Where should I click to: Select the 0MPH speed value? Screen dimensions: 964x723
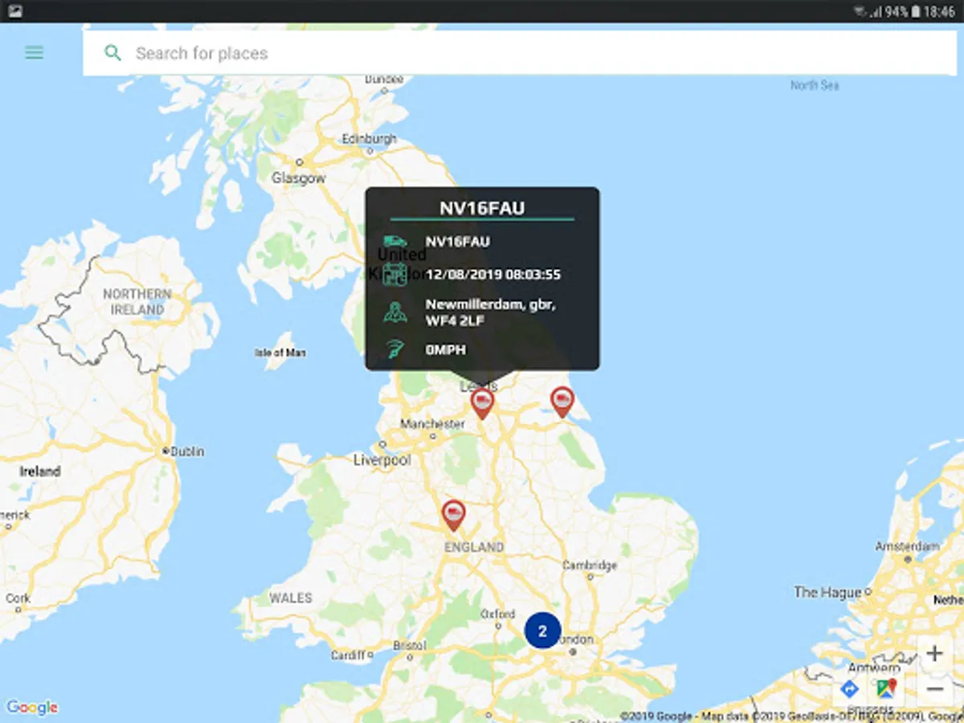coord(446,350)
